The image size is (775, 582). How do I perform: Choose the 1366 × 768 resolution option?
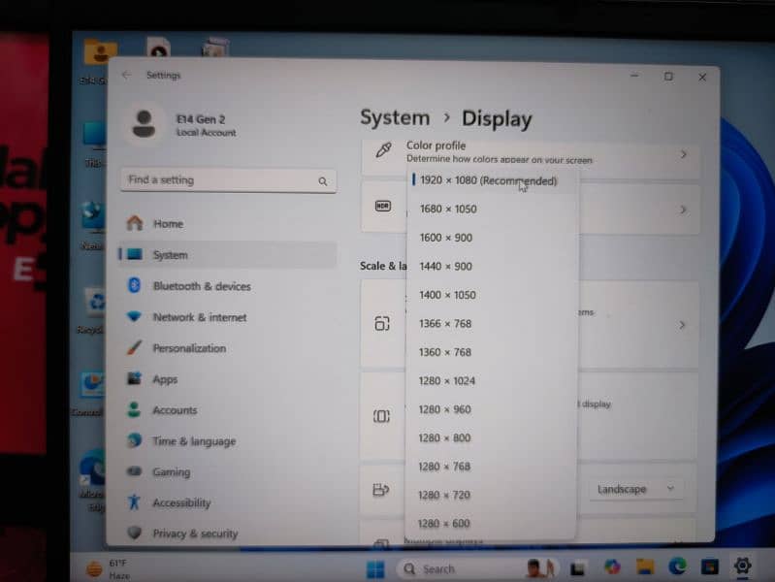[445, 324]
